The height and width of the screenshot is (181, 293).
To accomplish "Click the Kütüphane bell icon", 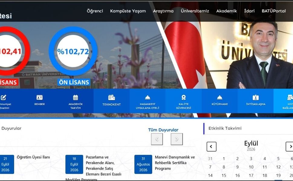I will (220, 97).
